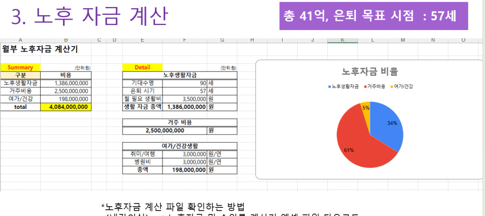The width and height of the screenshot is (485, 216).
Task: Select column F header
Action: tap(185, 40)
